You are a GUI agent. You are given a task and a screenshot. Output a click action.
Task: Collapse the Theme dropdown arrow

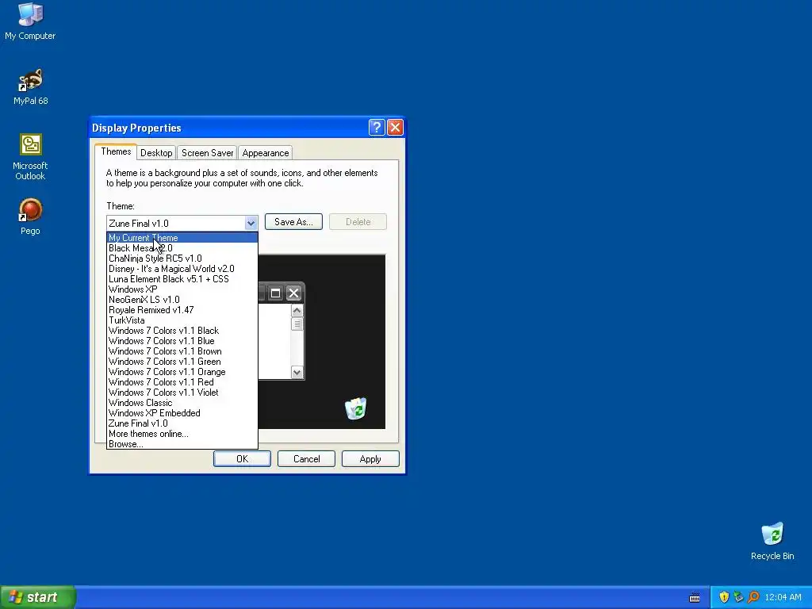pyautogui.click(x=251, y=223)
